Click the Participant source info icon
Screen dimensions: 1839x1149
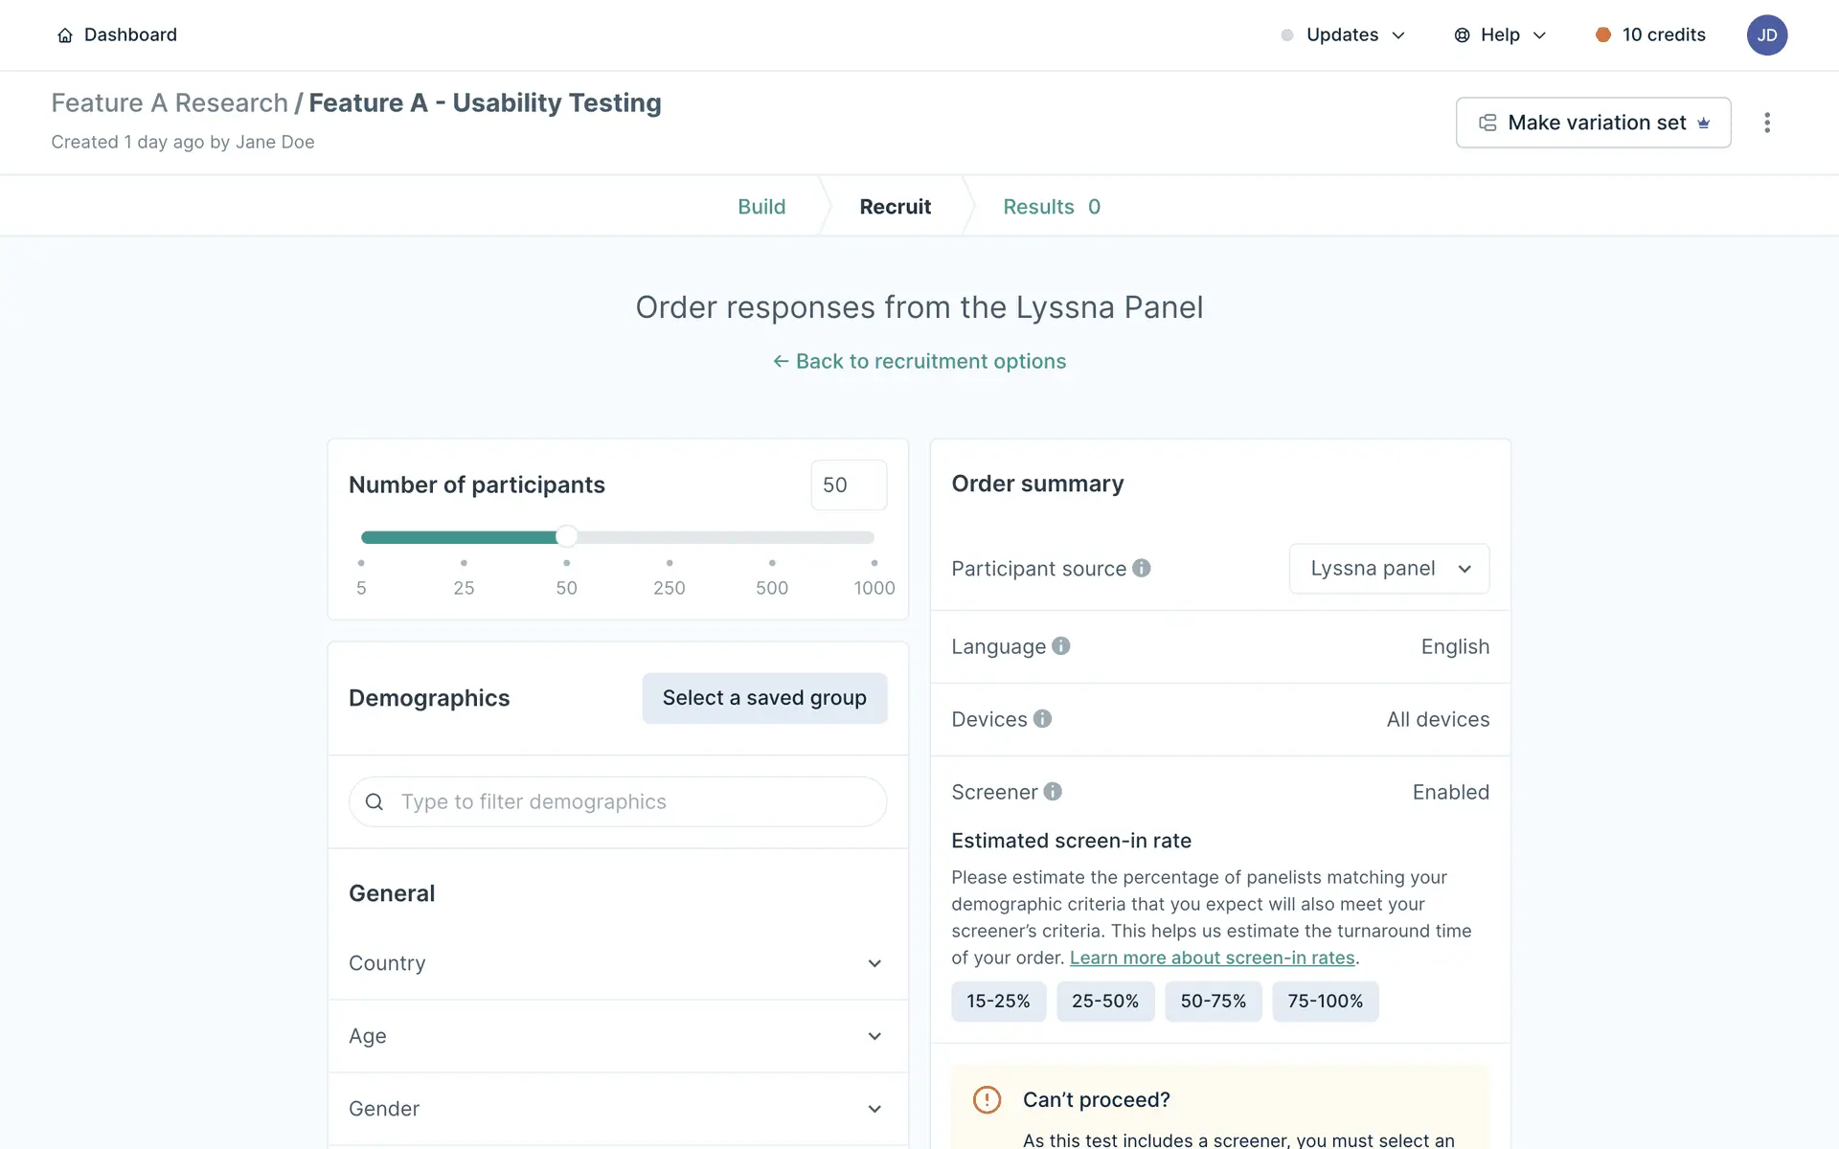[x=1141, y=568]
